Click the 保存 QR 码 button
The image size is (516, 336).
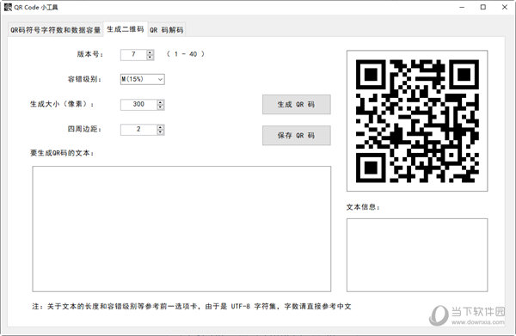click(x=296, y=136)
